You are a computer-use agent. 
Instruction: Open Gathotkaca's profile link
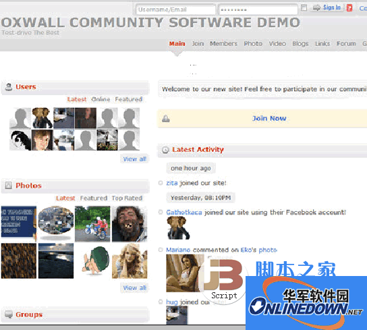pyautogui.click(x=184, y=213)
